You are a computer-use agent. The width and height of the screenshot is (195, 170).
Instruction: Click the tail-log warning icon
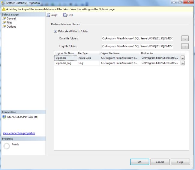(4, 9)
